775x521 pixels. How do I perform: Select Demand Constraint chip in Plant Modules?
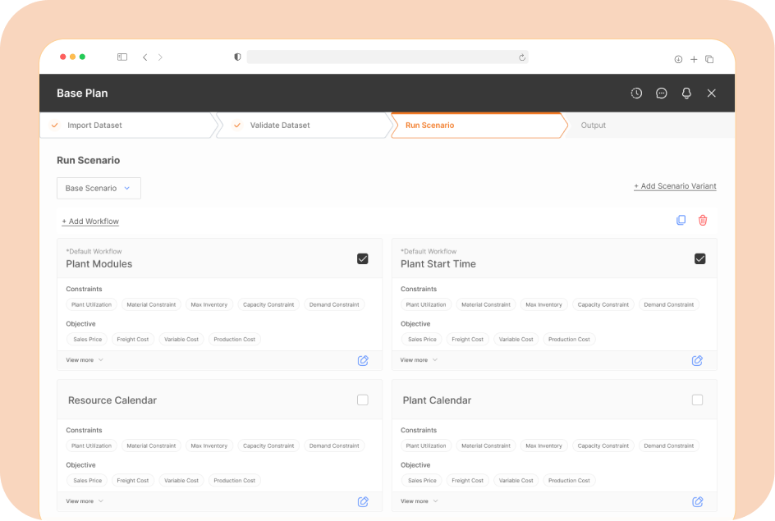tap(334, 304)
